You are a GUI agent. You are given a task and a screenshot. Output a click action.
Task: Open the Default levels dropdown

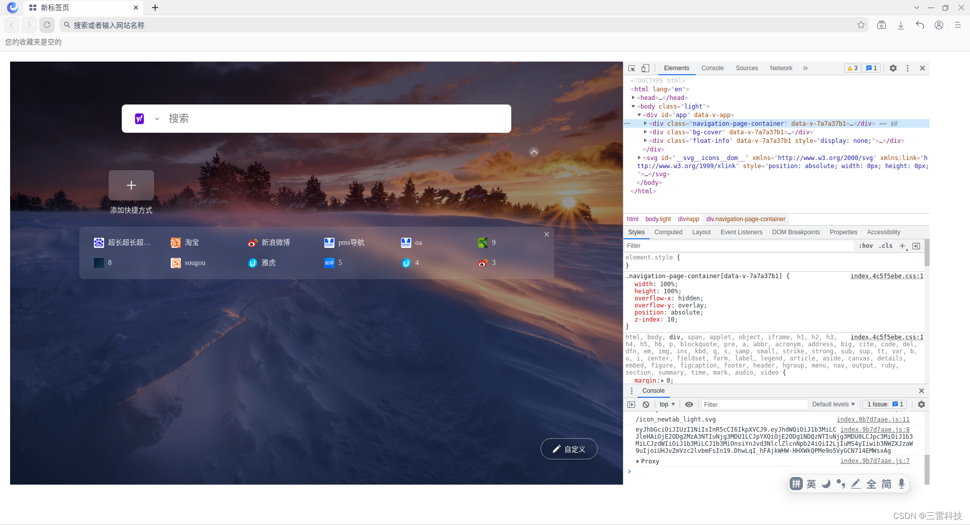(833, 404)
